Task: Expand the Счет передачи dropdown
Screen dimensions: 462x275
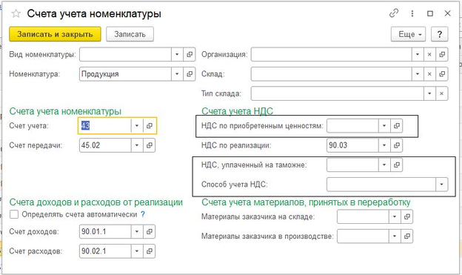Action: point(137,145)
